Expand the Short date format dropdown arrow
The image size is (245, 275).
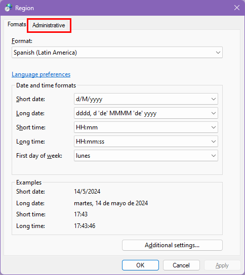coord(214,99)
